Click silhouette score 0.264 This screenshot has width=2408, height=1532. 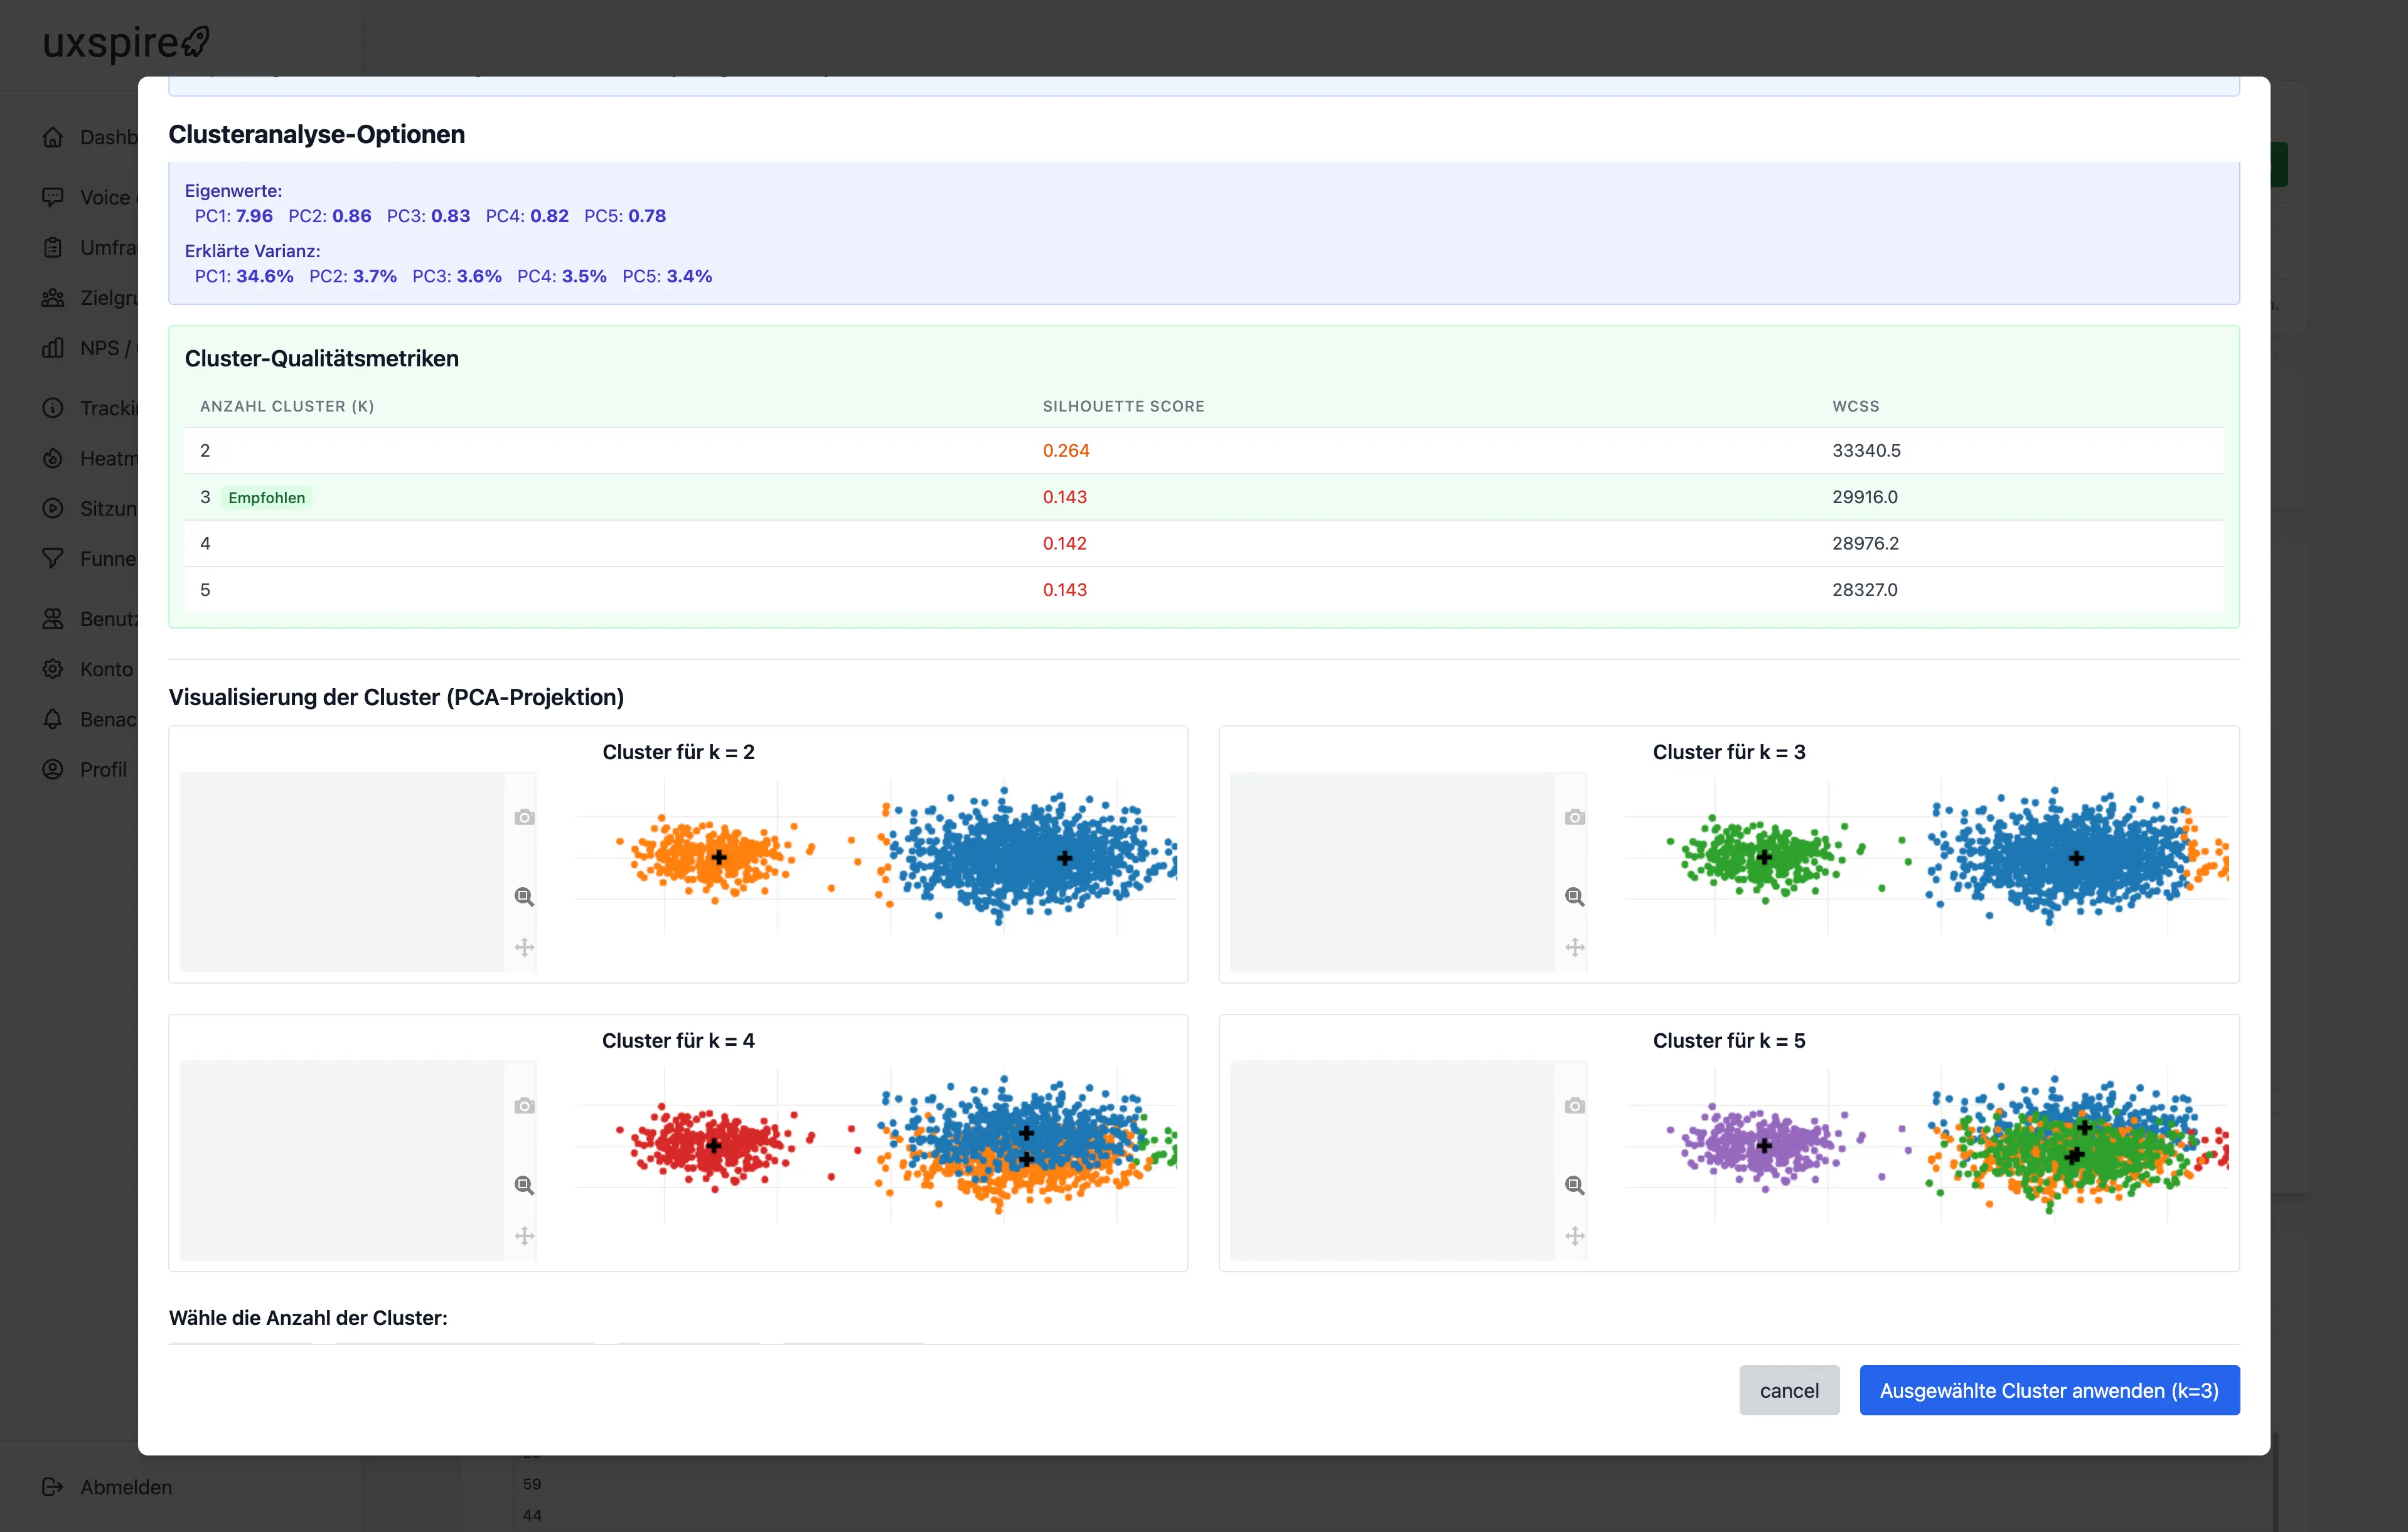[1066, 450]
